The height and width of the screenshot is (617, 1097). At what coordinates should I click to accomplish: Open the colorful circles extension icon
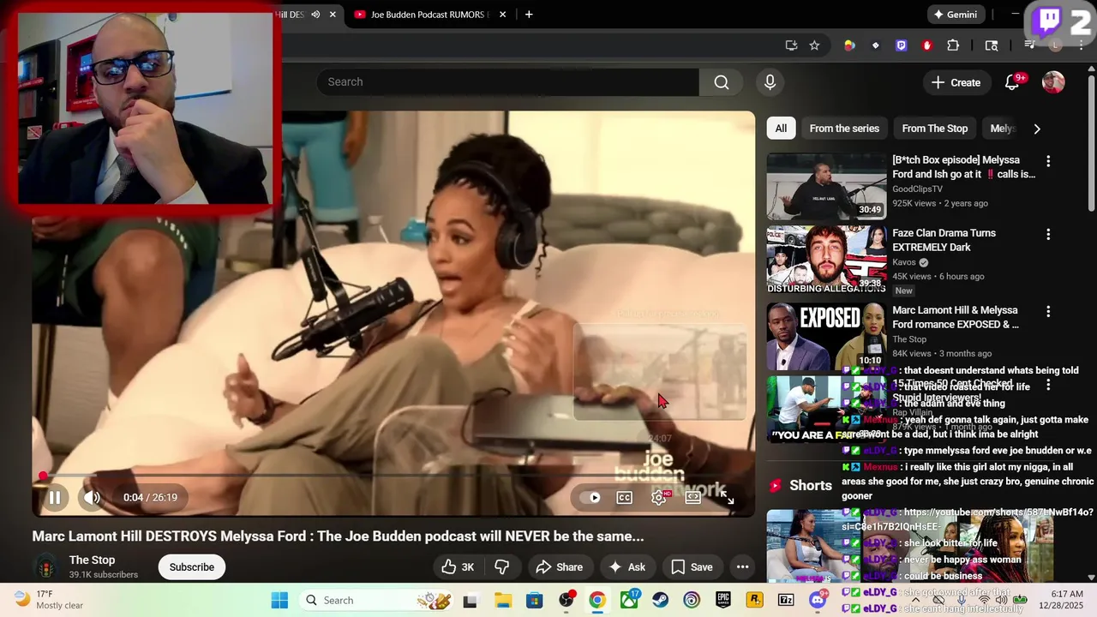click(849, 45)
